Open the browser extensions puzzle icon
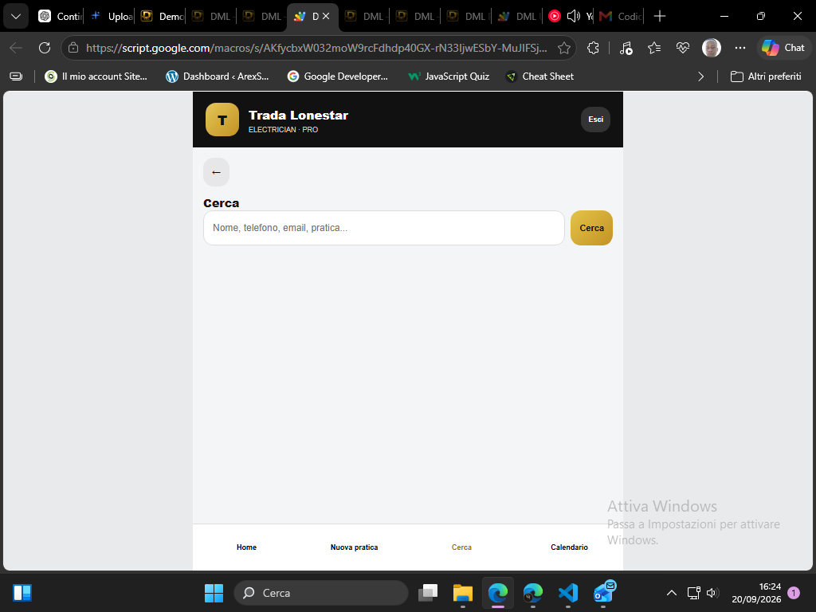Image resolution: width=816 pixels, height=612 pixels. pos(593,48)
